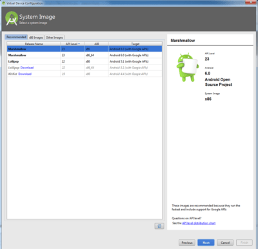Click the Android Studio logo in the header
Viewport: 258px width, 249px height.
pos(12,19)
